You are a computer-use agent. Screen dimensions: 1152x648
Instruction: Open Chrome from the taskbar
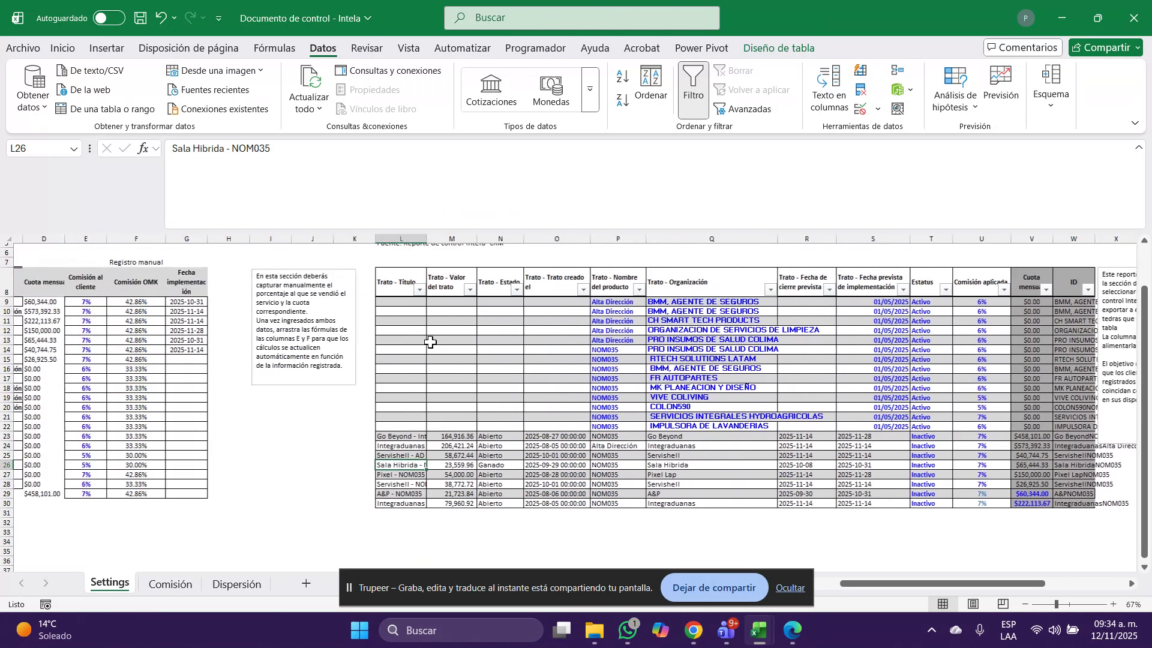pyautogui.click(x=693, y=631)
